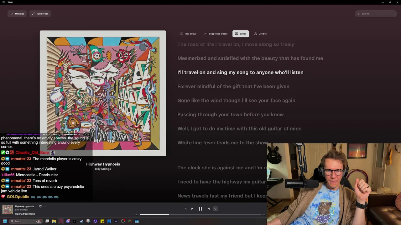The width and height of the screenshot is (401, 225).
Task: Click Highway Hypnosis title in player bar
Action: pyautogui.click(x=24, y=206)
